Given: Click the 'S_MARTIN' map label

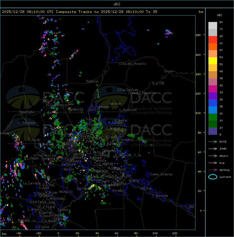Looking at the screenshot, I should coord(106,164).
